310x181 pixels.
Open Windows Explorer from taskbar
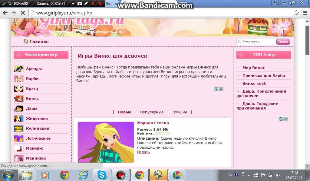(27, 175)
